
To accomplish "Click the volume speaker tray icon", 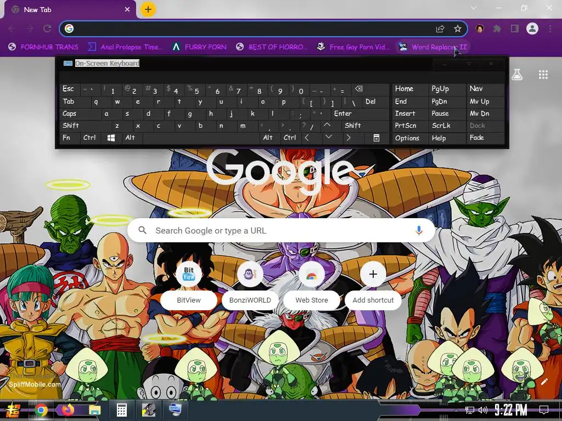I will pyautogui.click(x=482, y=410).
